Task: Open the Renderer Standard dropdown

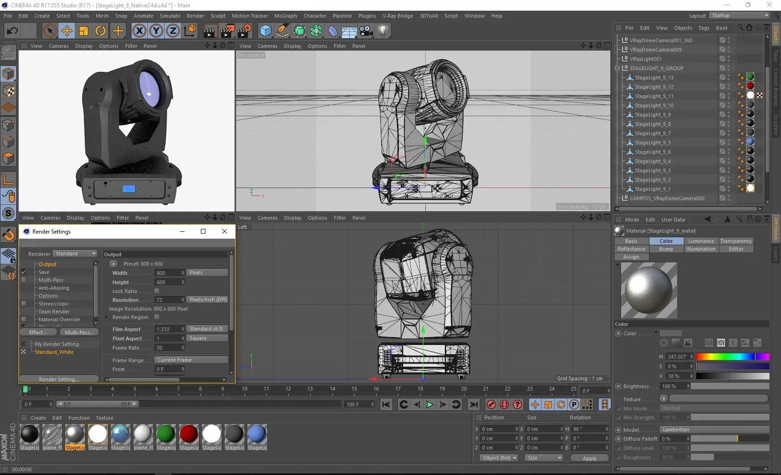Action: (75, 254)
